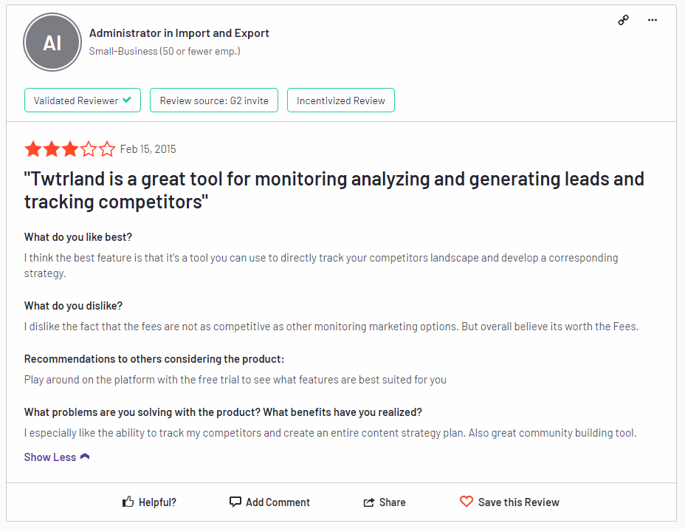This screenshot has height=529, width=685.
Task: Click the Feb 15, 2015 review date
Action: (148, 149)
